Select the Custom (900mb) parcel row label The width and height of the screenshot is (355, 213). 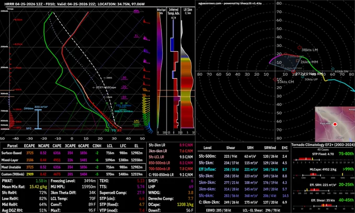[13, 174]
